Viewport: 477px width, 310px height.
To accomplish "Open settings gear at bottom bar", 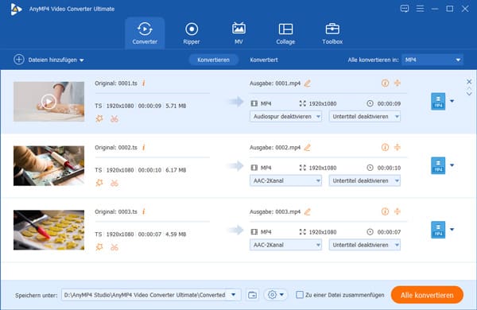I will coord(272,294).
